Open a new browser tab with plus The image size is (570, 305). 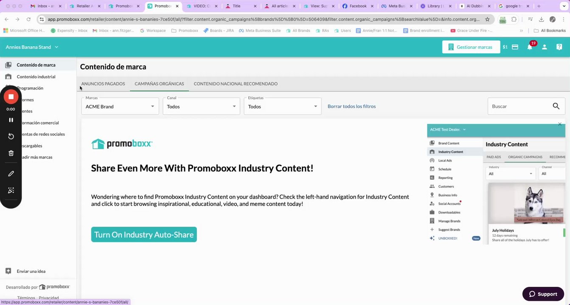(x=539, y=6)
